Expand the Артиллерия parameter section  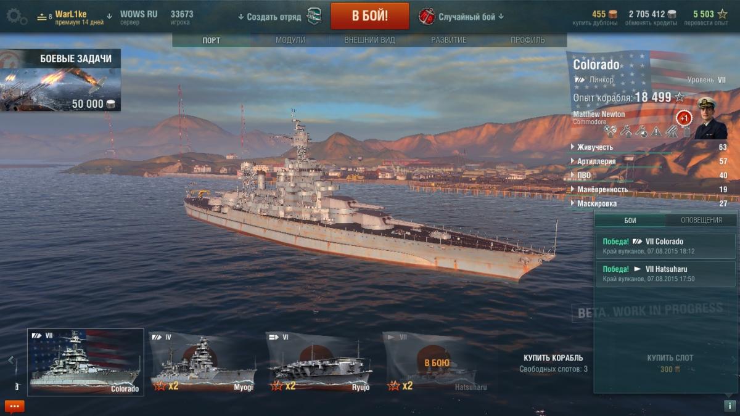coord(649,161)
